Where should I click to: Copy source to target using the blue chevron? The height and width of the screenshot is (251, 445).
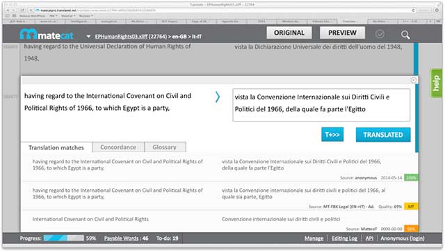tap(218, 97)
